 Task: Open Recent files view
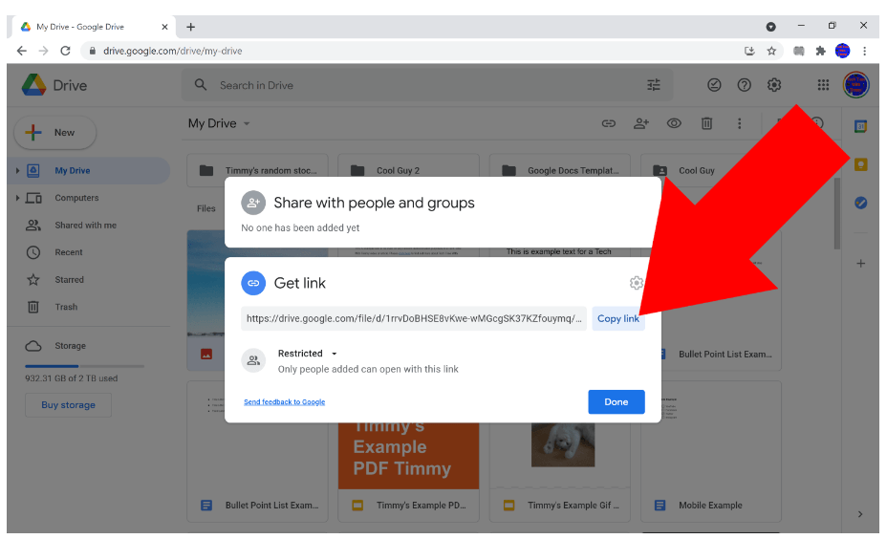point(69,251)
